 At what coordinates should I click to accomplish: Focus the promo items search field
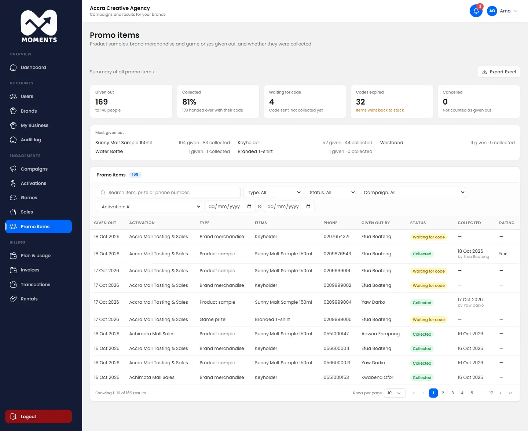click(169, 192)
